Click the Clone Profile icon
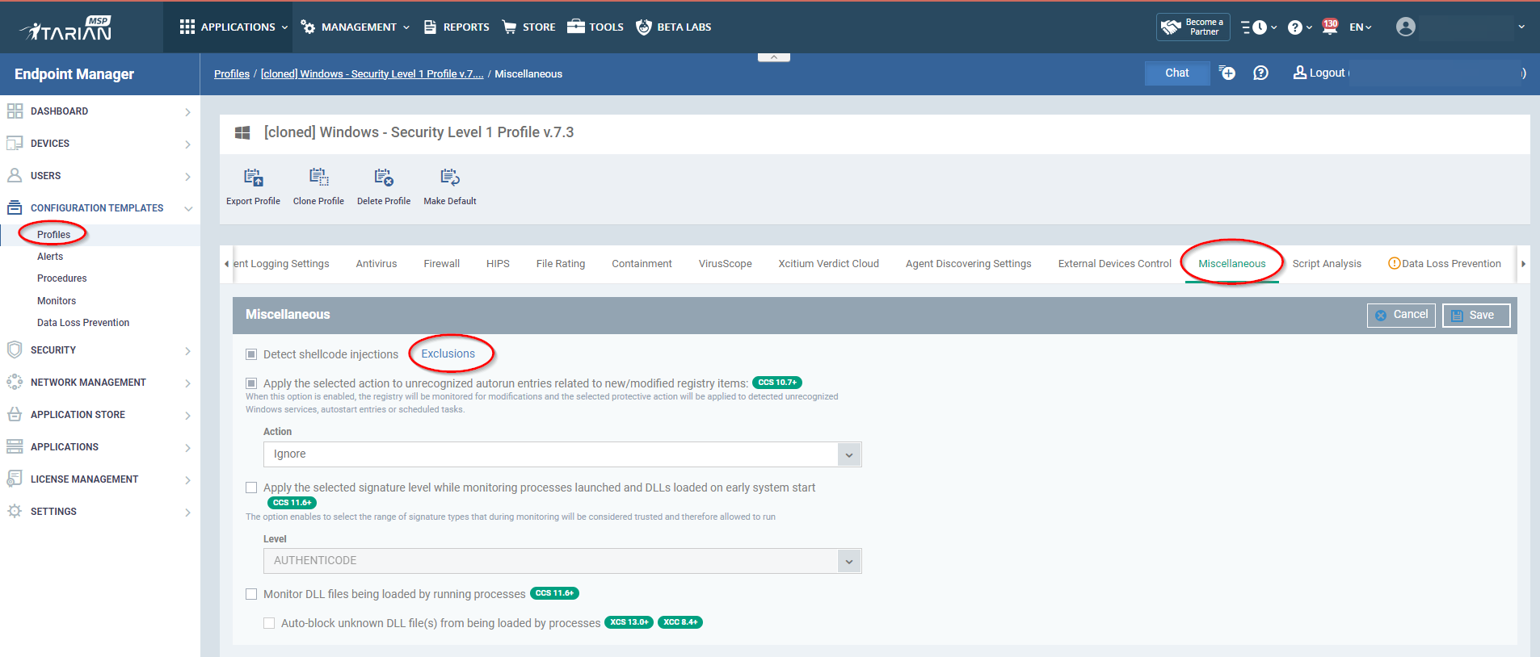Screen dimensions: 1540x657 click(318, 178)
